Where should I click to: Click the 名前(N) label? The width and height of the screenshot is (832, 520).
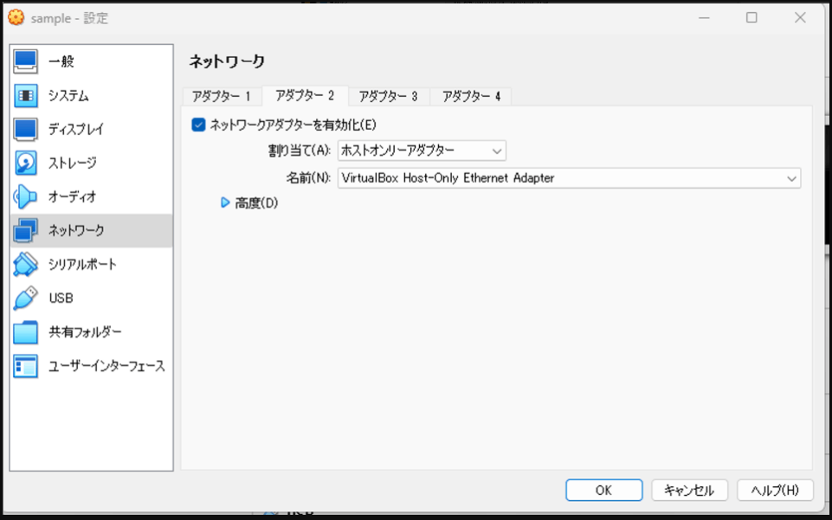tap(308, 178)
